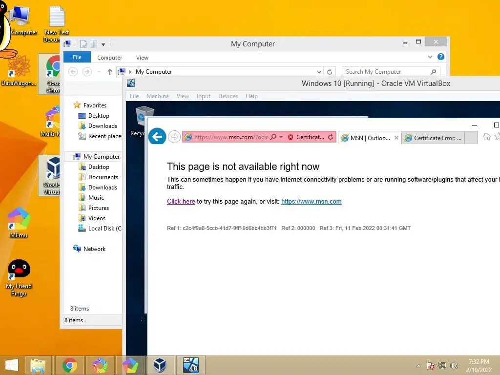Open VirtualBox Help menu
500x375 pixels.
point(251,96)
